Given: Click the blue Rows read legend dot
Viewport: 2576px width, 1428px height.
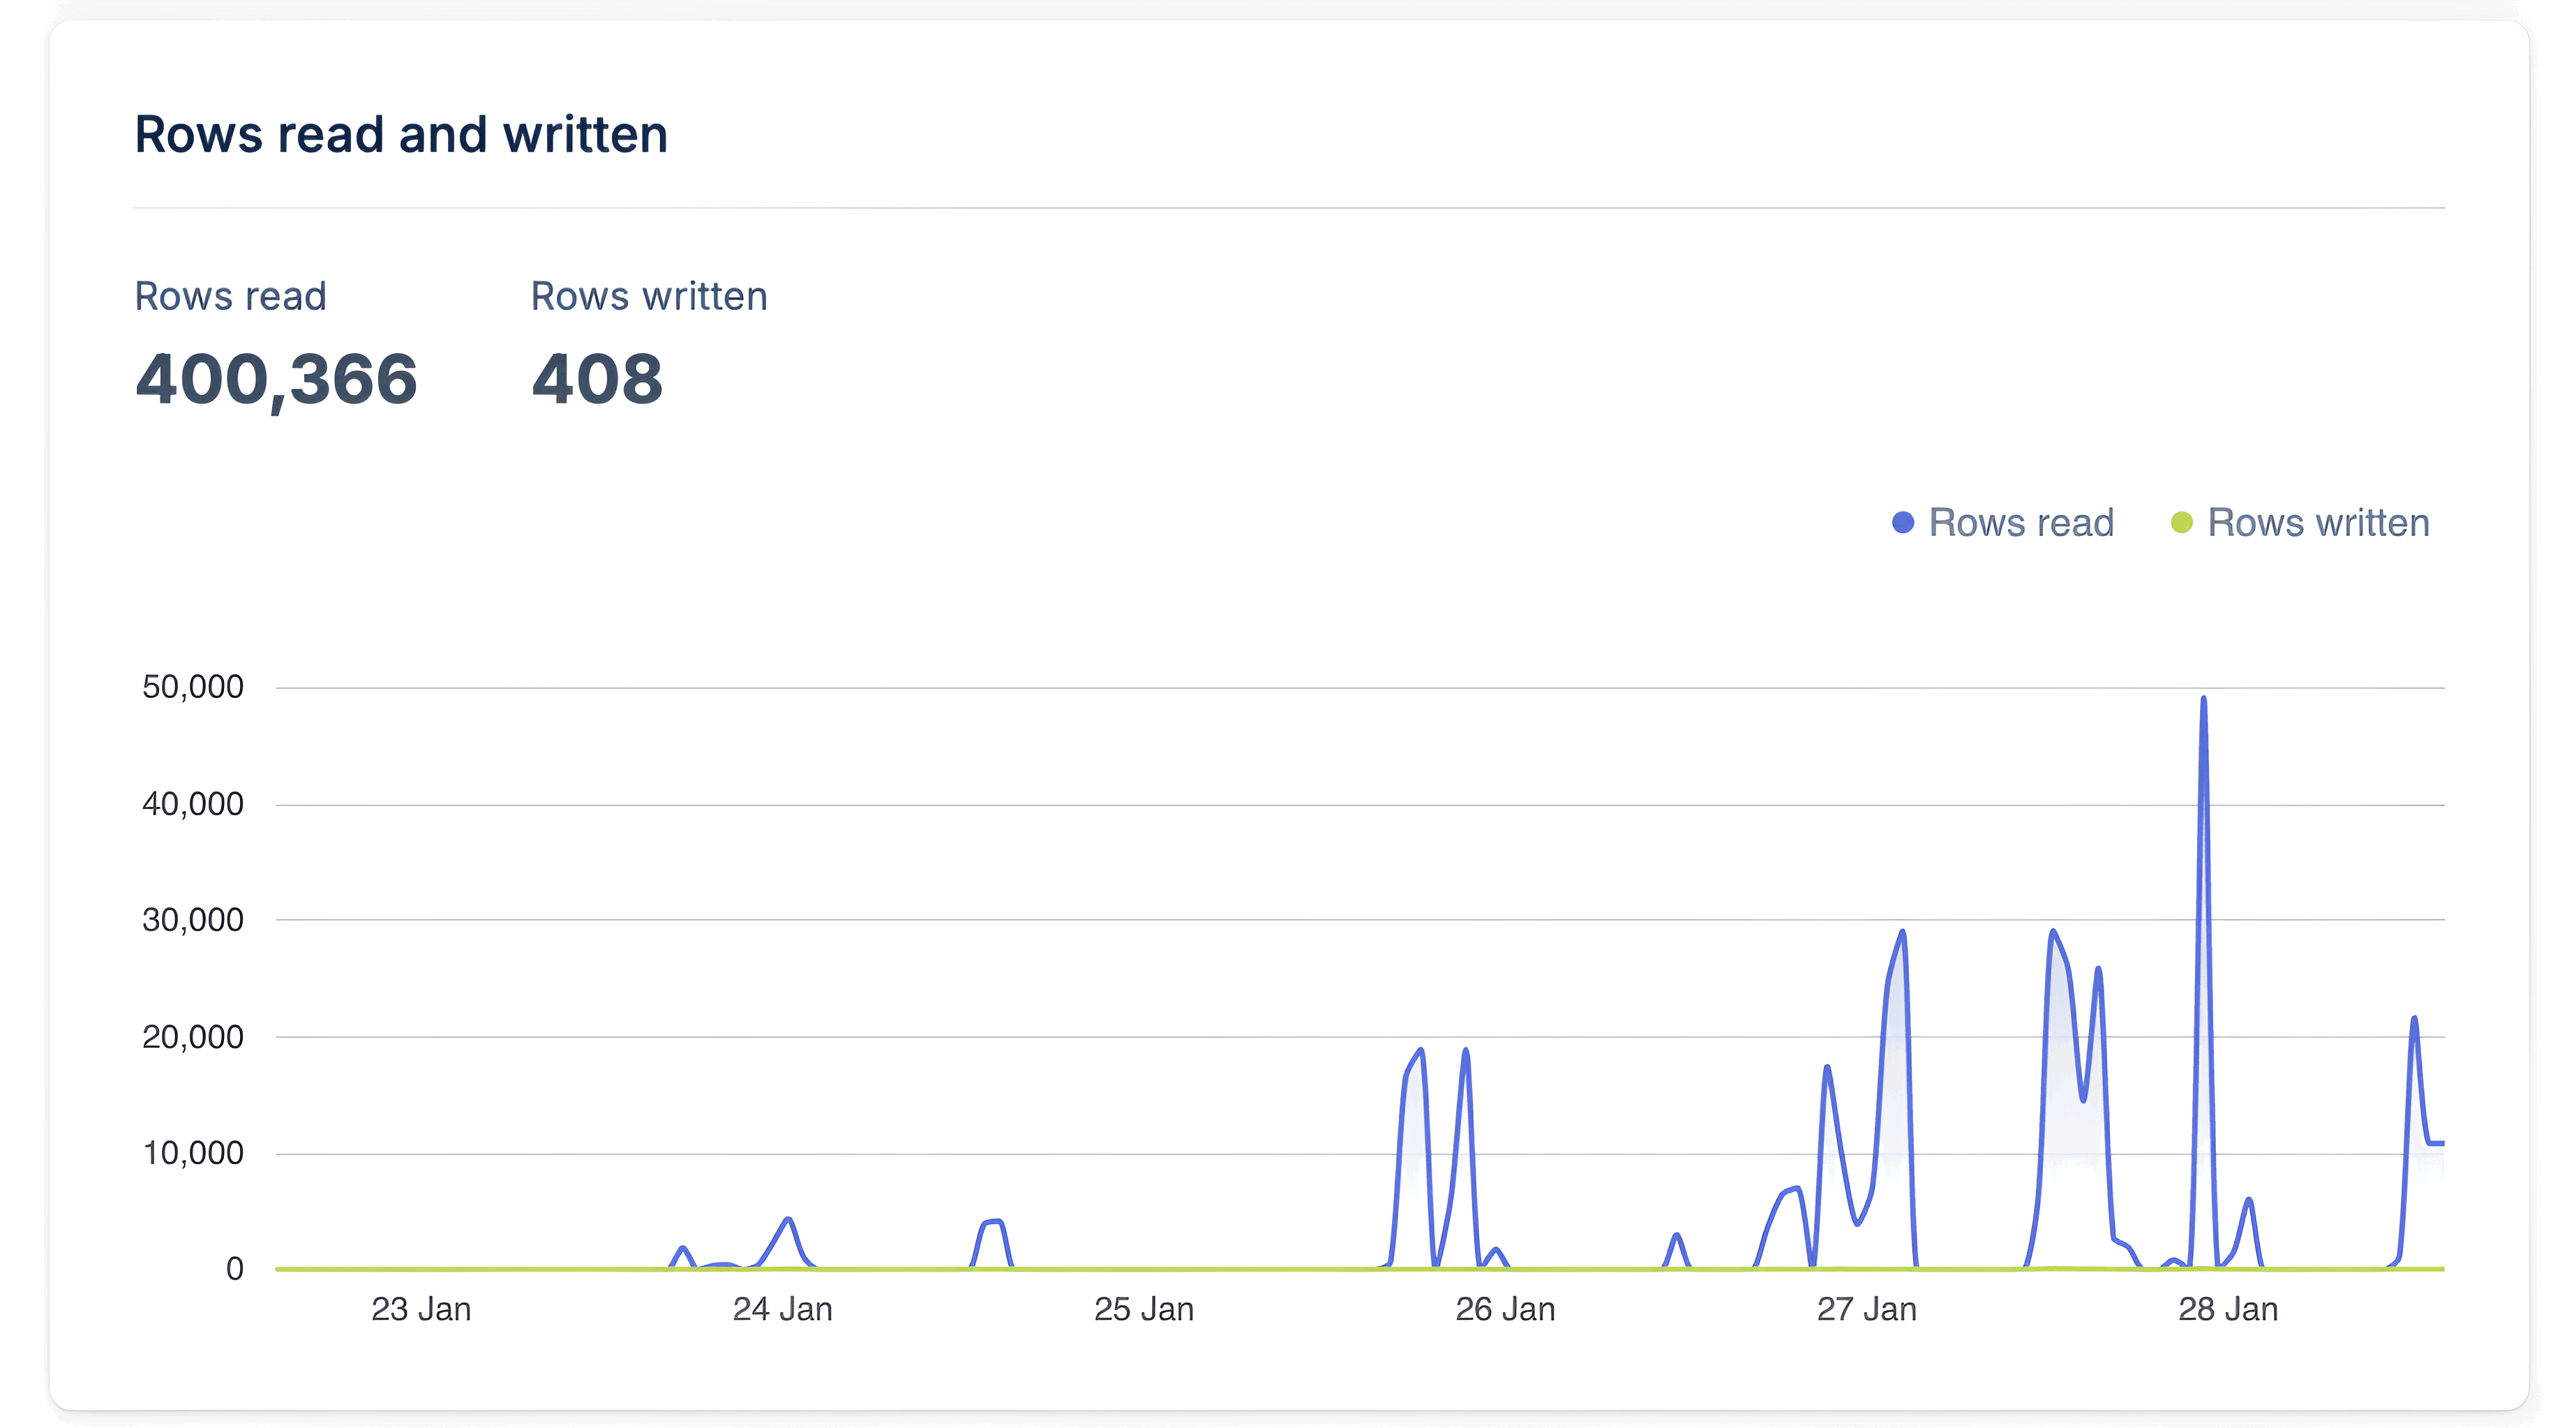Looking at the screenshot, I should pyautogui.click(x=1903, y=522).
